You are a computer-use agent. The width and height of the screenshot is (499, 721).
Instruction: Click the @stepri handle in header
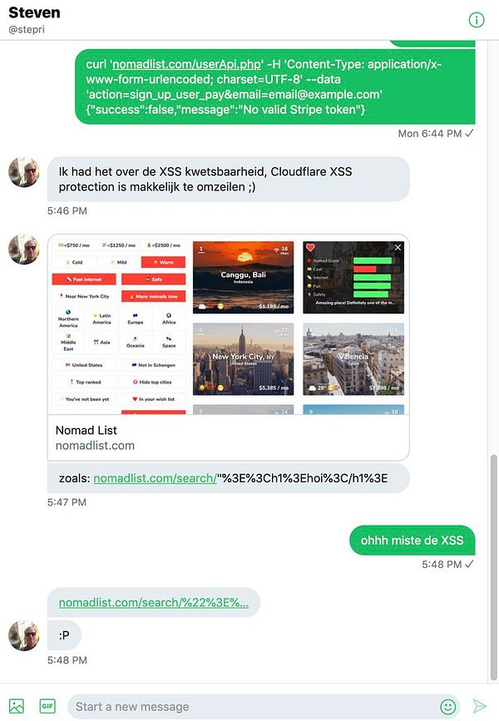tap(27, 29)
